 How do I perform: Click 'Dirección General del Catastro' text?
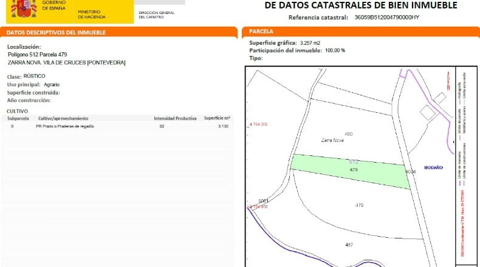[156, 15]
